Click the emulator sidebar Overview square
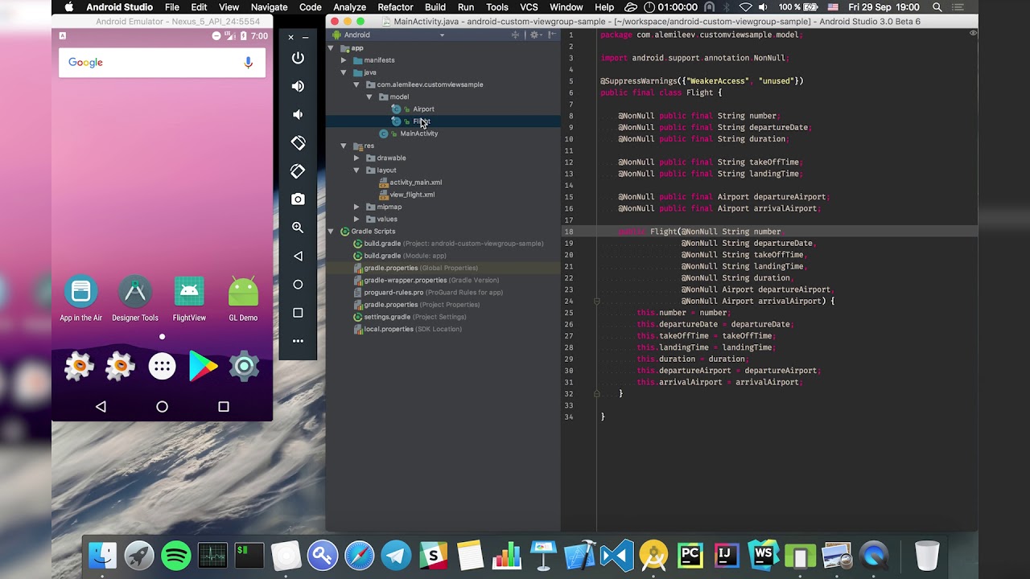Screen dimensions: 1030x579 (x=298, y=313)
